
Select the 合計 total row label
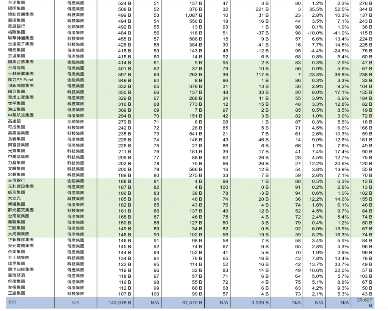click(x=12, y=302)
